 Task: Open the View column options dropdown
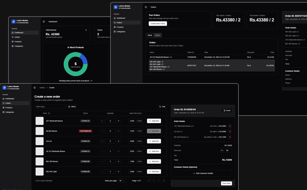tap(162, 107)
